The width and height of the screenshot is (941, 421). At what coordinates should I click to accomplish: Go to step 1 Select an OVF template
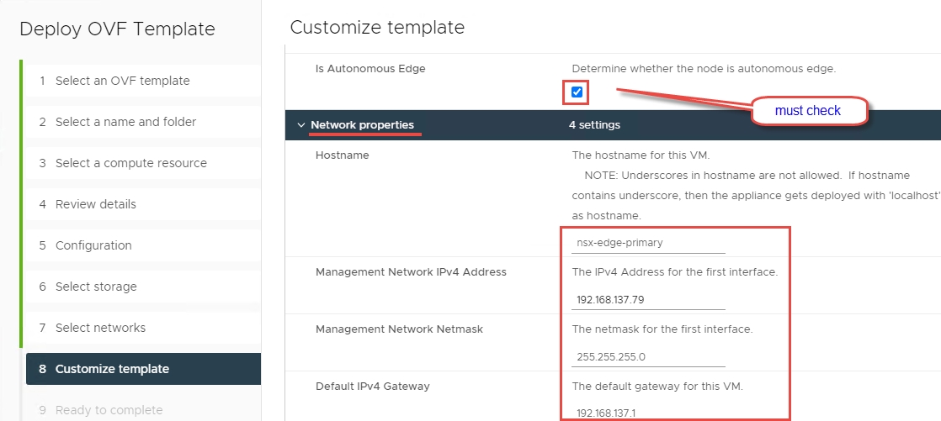pos(122,81)
